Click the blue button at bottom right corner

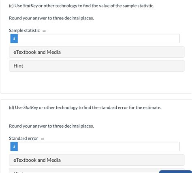pyautogui.click(x=175, y=172)
